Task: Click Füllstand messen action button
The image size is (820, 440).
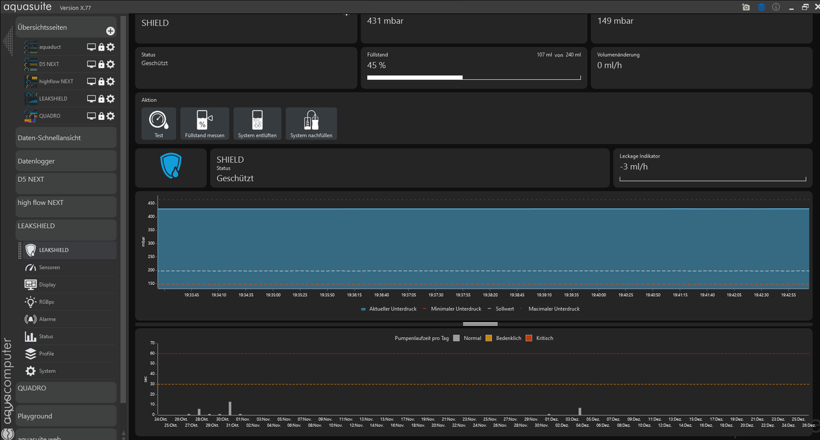Action: click(x=204, y=124)
